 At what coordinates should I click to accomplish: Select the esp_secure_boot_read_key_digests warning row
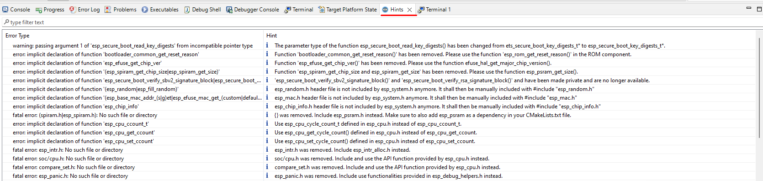378,46
